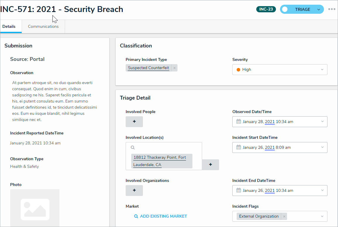
Task: Open the three-dot more options menu
Action: pyautogui.click(x=332, y=9)
